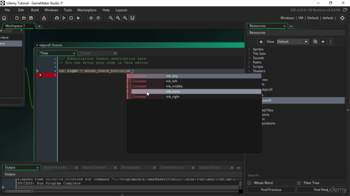Reset workspace zoom
350x196 pixels.
(118, 18)
